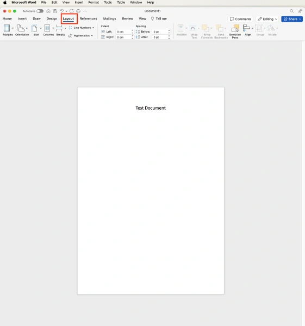Image resolution: width=305 pixels, height=326 pixels.
Task: Open the page Size tool
Action: 34,28
